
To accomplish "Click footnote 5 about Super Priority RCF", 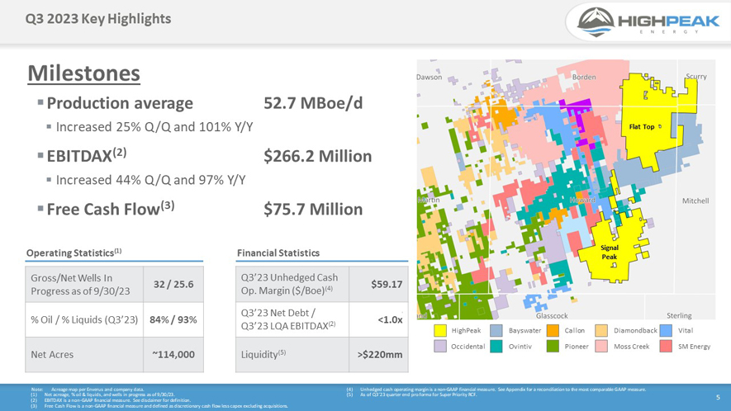I will [x=411, y=395].
